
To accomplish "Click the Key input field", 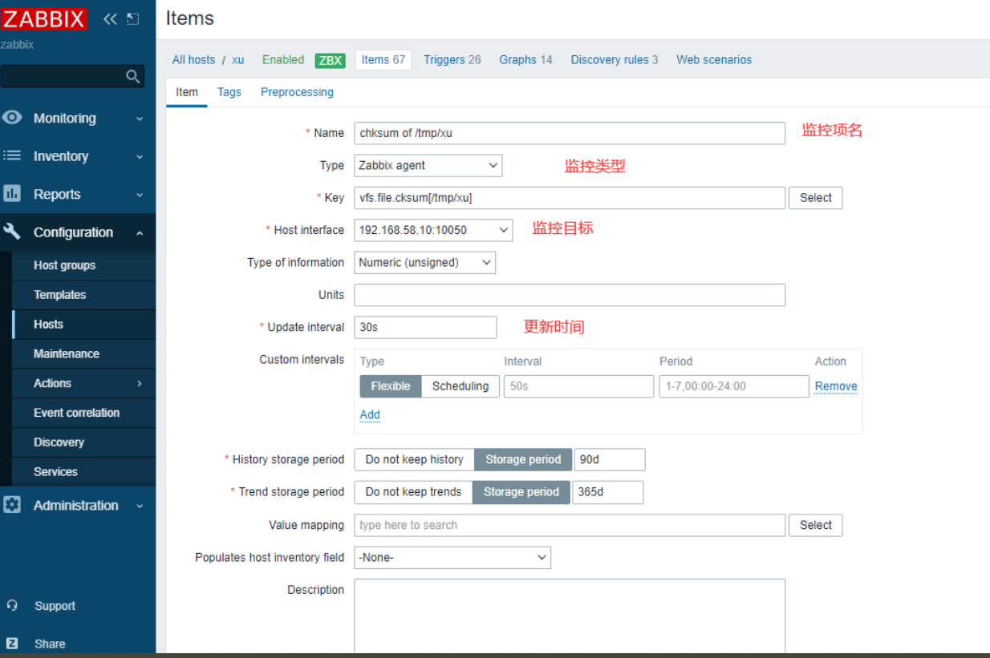I will pyautogui.click(x=570, y=198).
